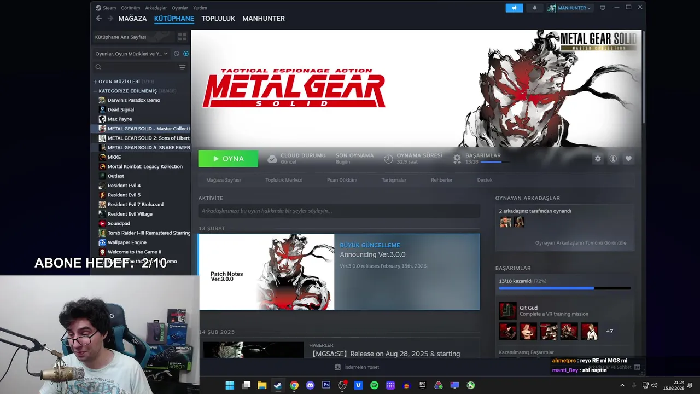Viewport: 700px width, 394px height.
Task: Open the Git Gud achievement icon
Action: 507,311
